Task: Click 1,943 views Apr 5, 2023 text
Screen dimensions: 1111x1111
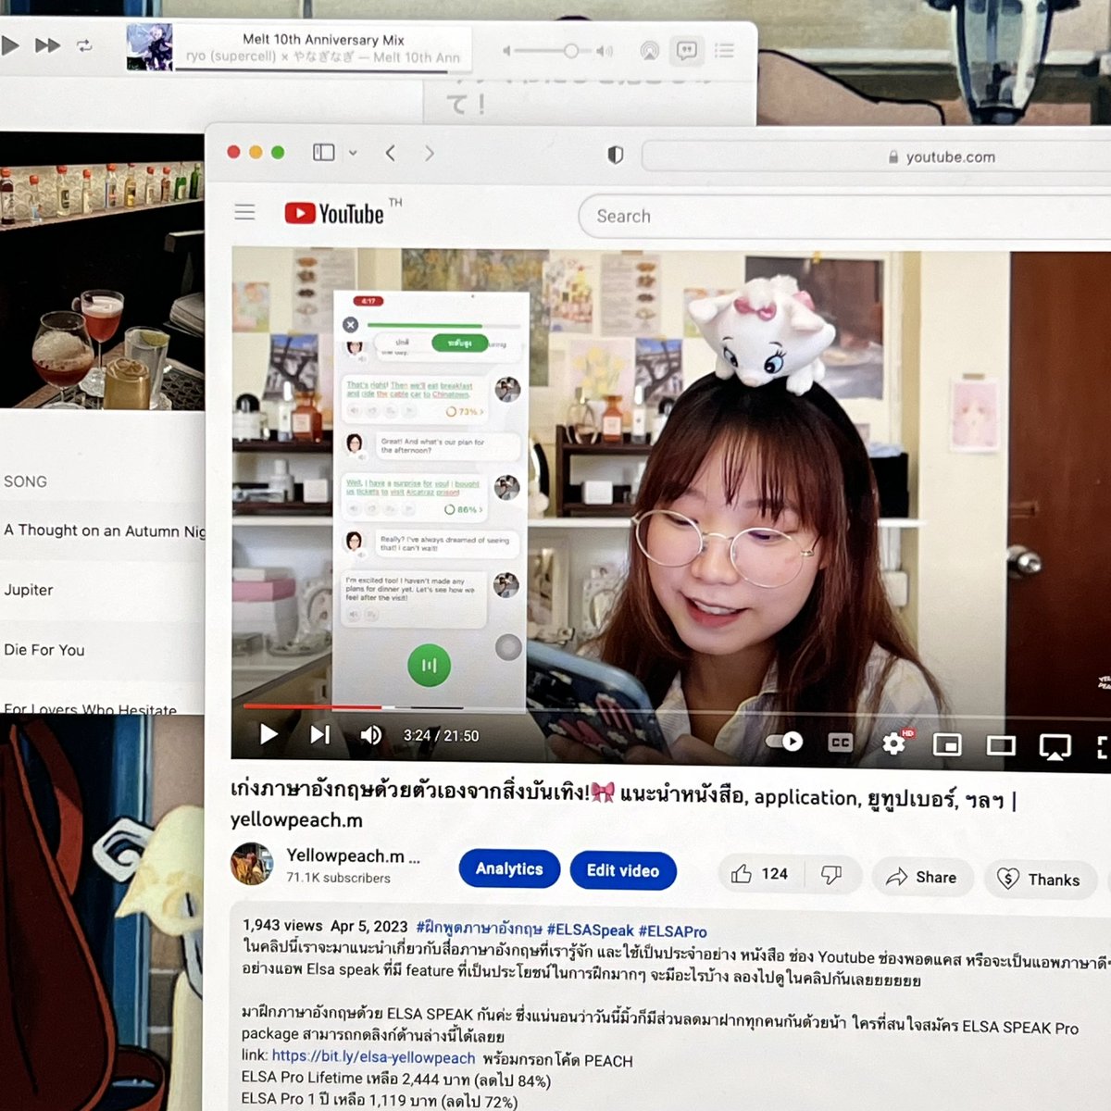Action: 325,925
